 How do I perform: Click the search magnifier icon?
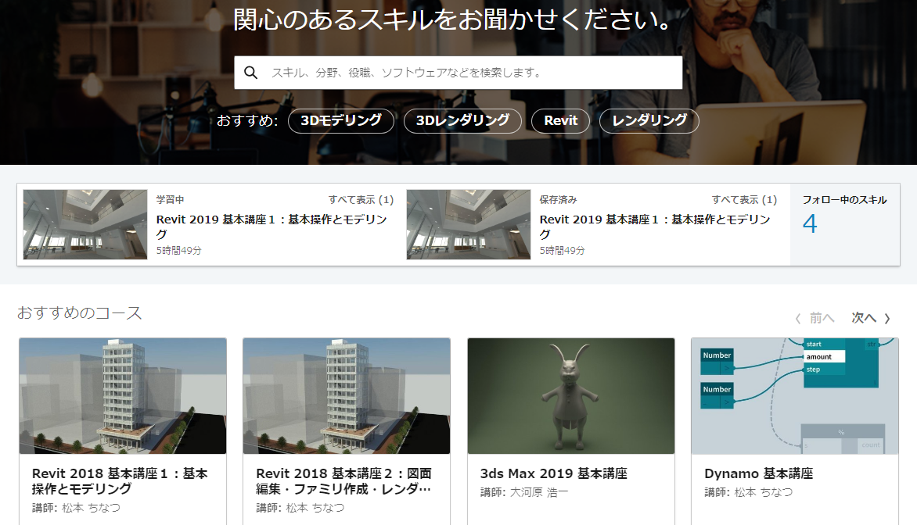(251, 73)
